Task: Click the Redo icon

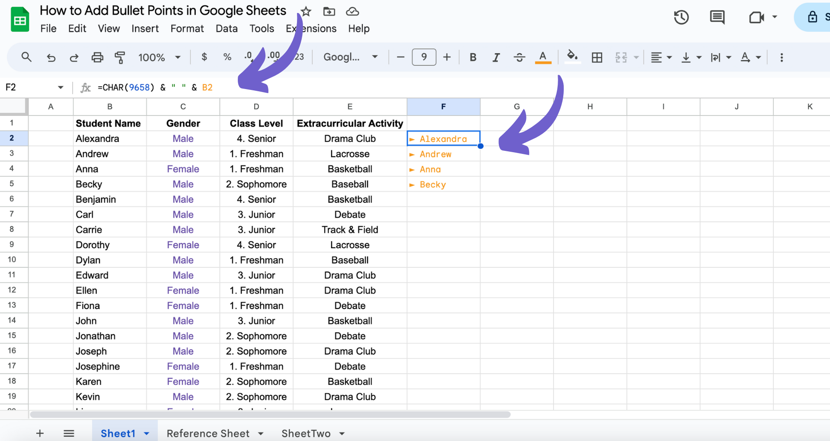Action: pos(74,57)
